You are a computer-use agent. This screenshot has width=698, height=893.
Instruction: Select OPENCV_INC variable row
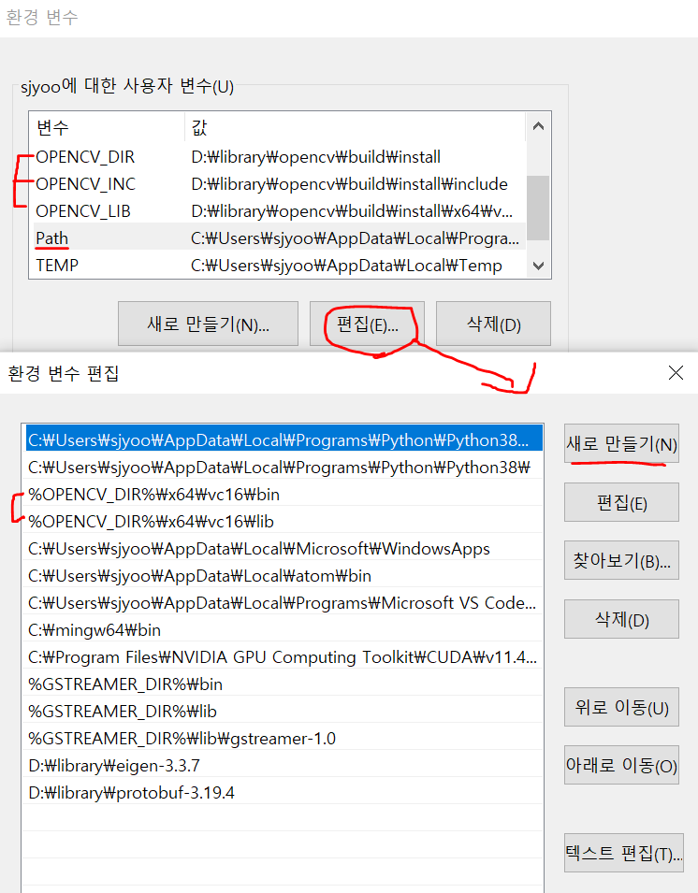277,184
